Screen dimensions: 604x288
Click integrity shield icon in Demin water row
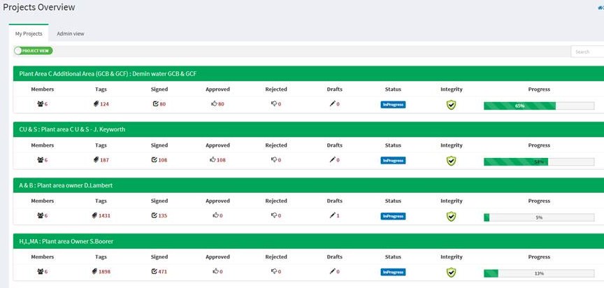pos(451,105)
